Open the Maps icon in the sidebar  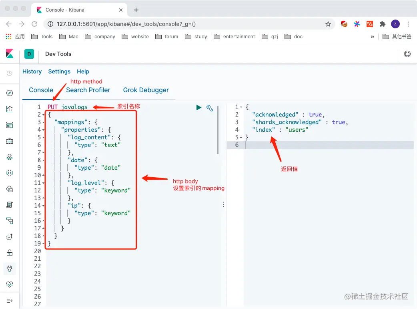tap(10, 157)
